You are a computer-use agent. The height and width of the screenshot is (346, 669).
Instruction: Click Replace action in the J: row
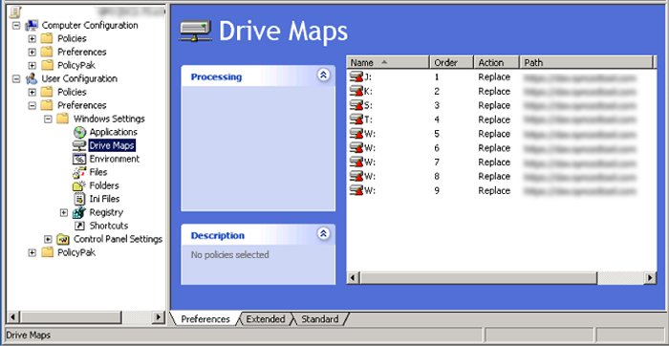pyautogui.click(x=494, y=77)
